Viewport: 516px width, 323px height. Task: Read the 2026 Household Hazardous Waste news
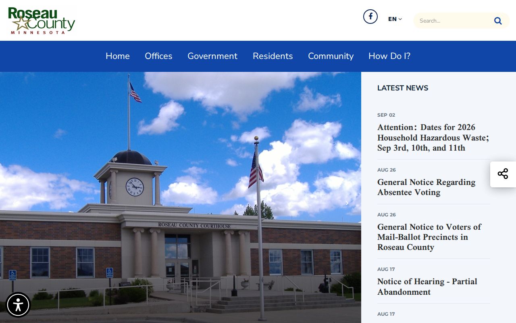point(433,138)
